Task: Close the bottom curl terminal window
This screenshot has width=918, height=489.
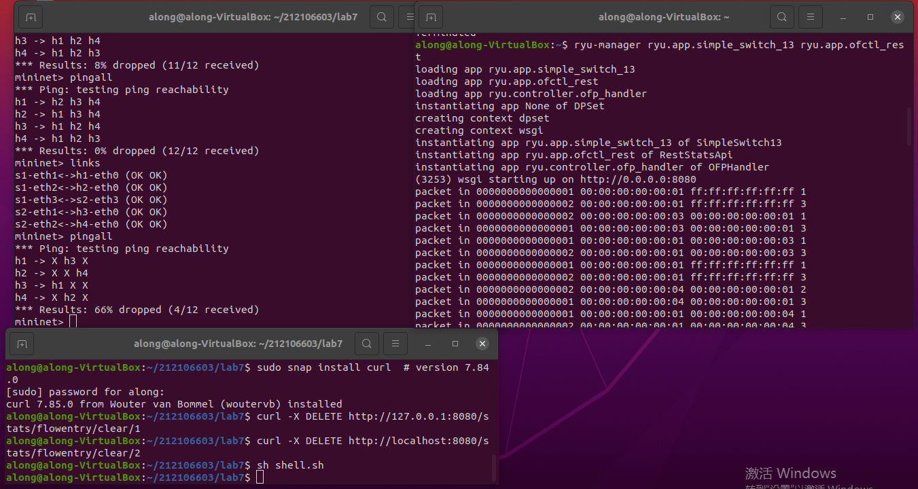Action: click(482, 344)
